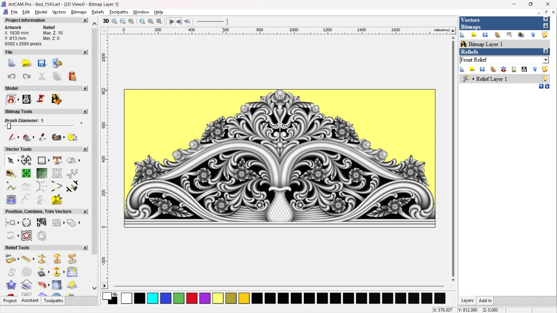Select Bitmap Layer 1

tap(485, 44)
